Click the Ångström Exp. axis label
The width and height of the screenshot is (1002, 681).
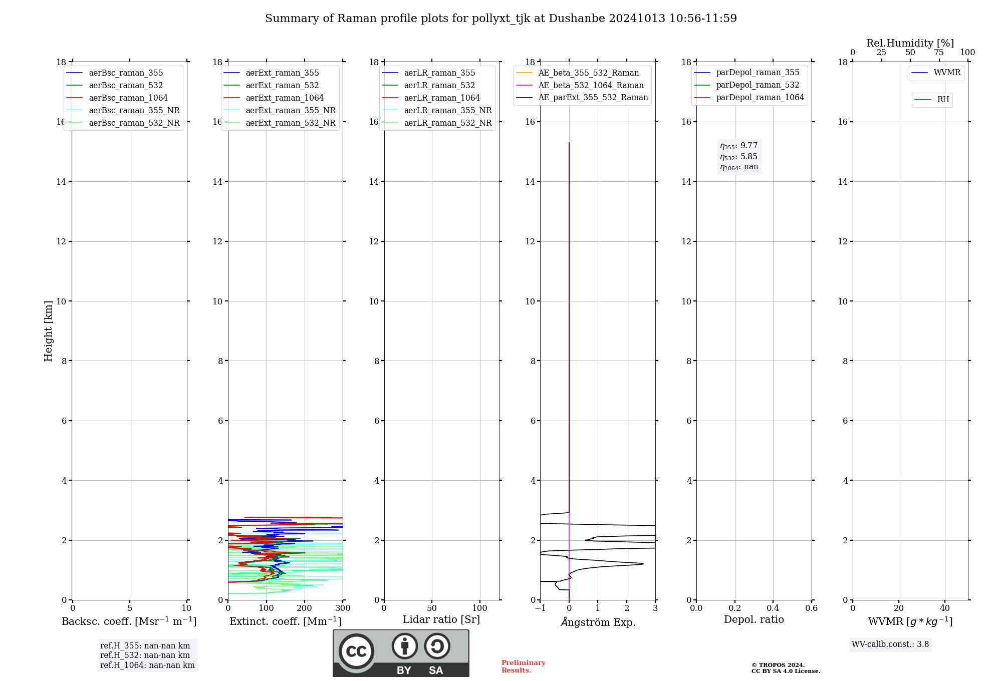598,622
